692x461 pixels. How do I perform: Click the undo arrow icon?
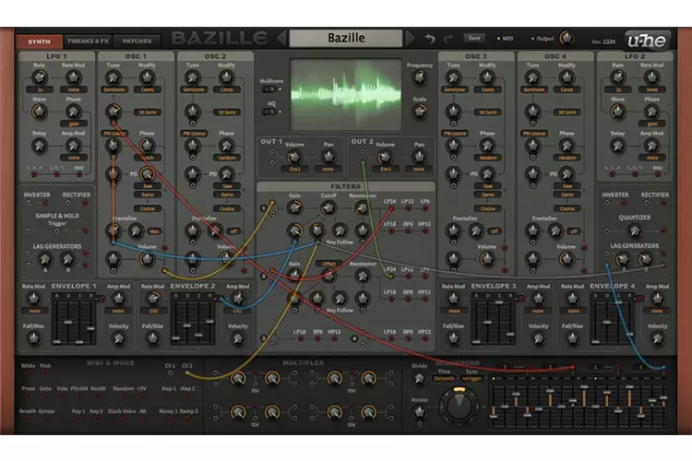(430, 39)
